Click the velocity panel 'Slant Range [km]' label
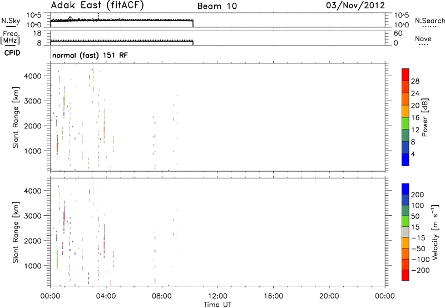Viewport: 445px width, 308px height. [16, 232]
